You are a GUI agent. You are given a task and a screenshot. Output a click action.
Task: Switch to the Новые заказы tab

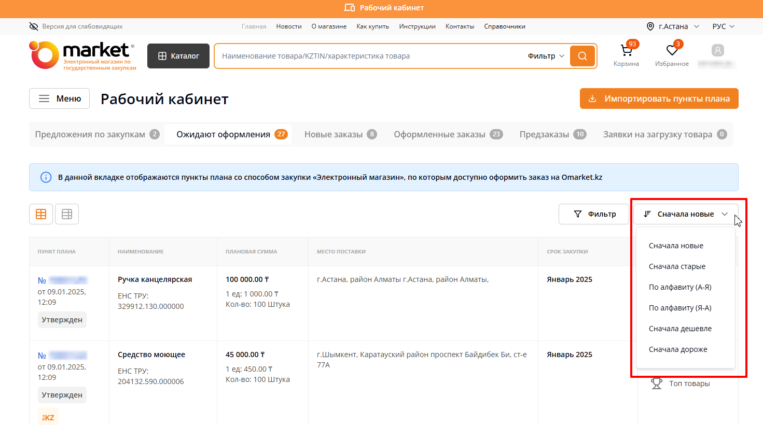click(340, 134)
